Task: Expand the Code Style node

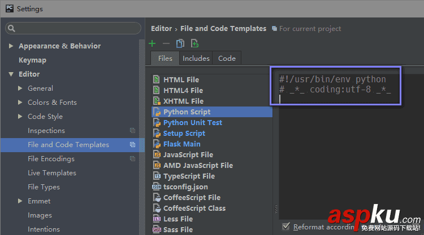Action: point(20,117)
